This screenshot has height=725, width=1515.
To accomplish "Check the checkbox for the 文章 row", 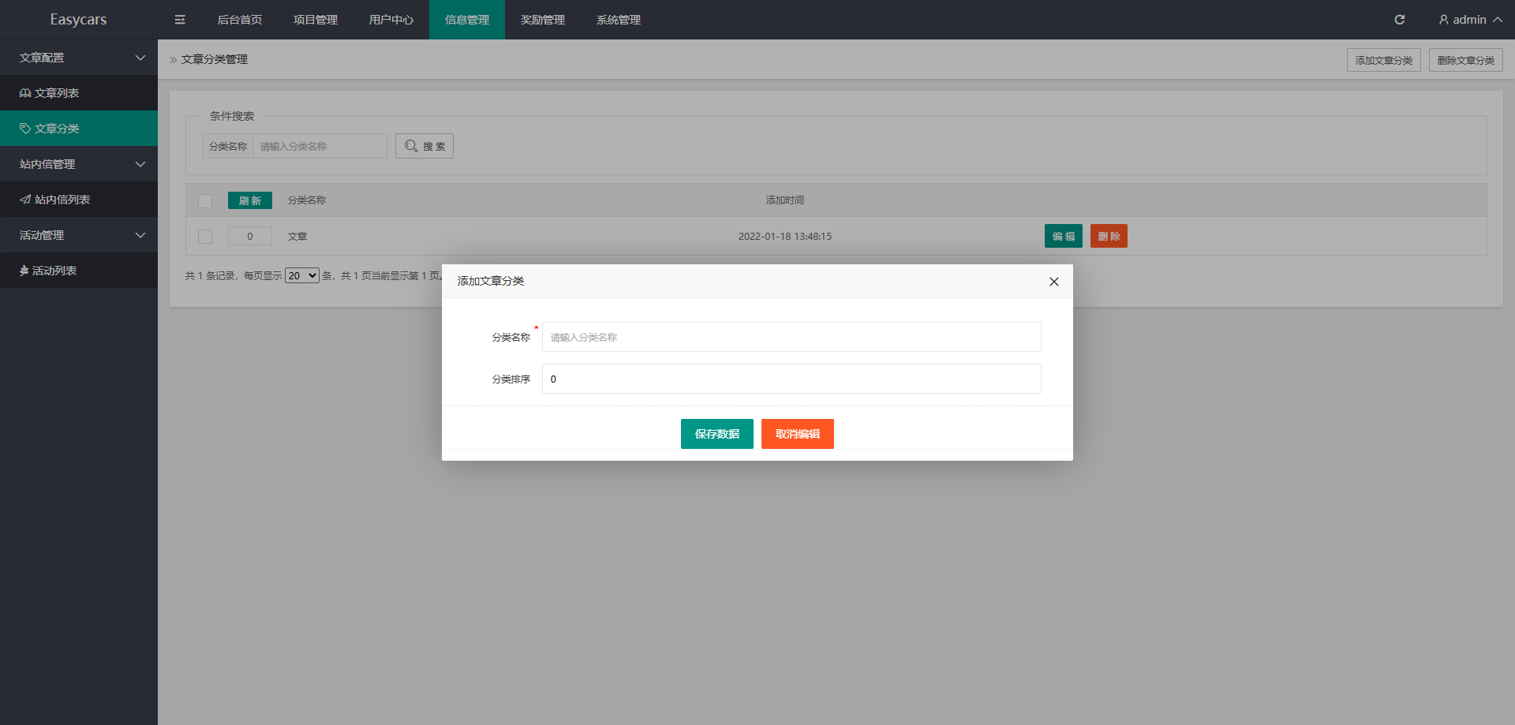I will pos(205,236).
